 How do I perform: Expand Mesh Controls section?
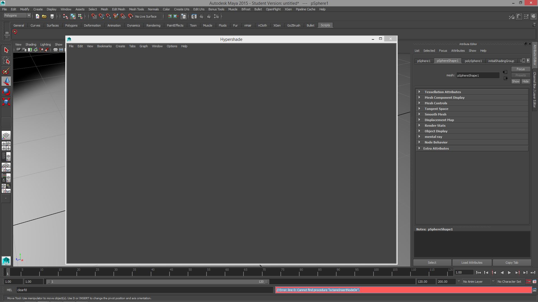pos(472,103)
